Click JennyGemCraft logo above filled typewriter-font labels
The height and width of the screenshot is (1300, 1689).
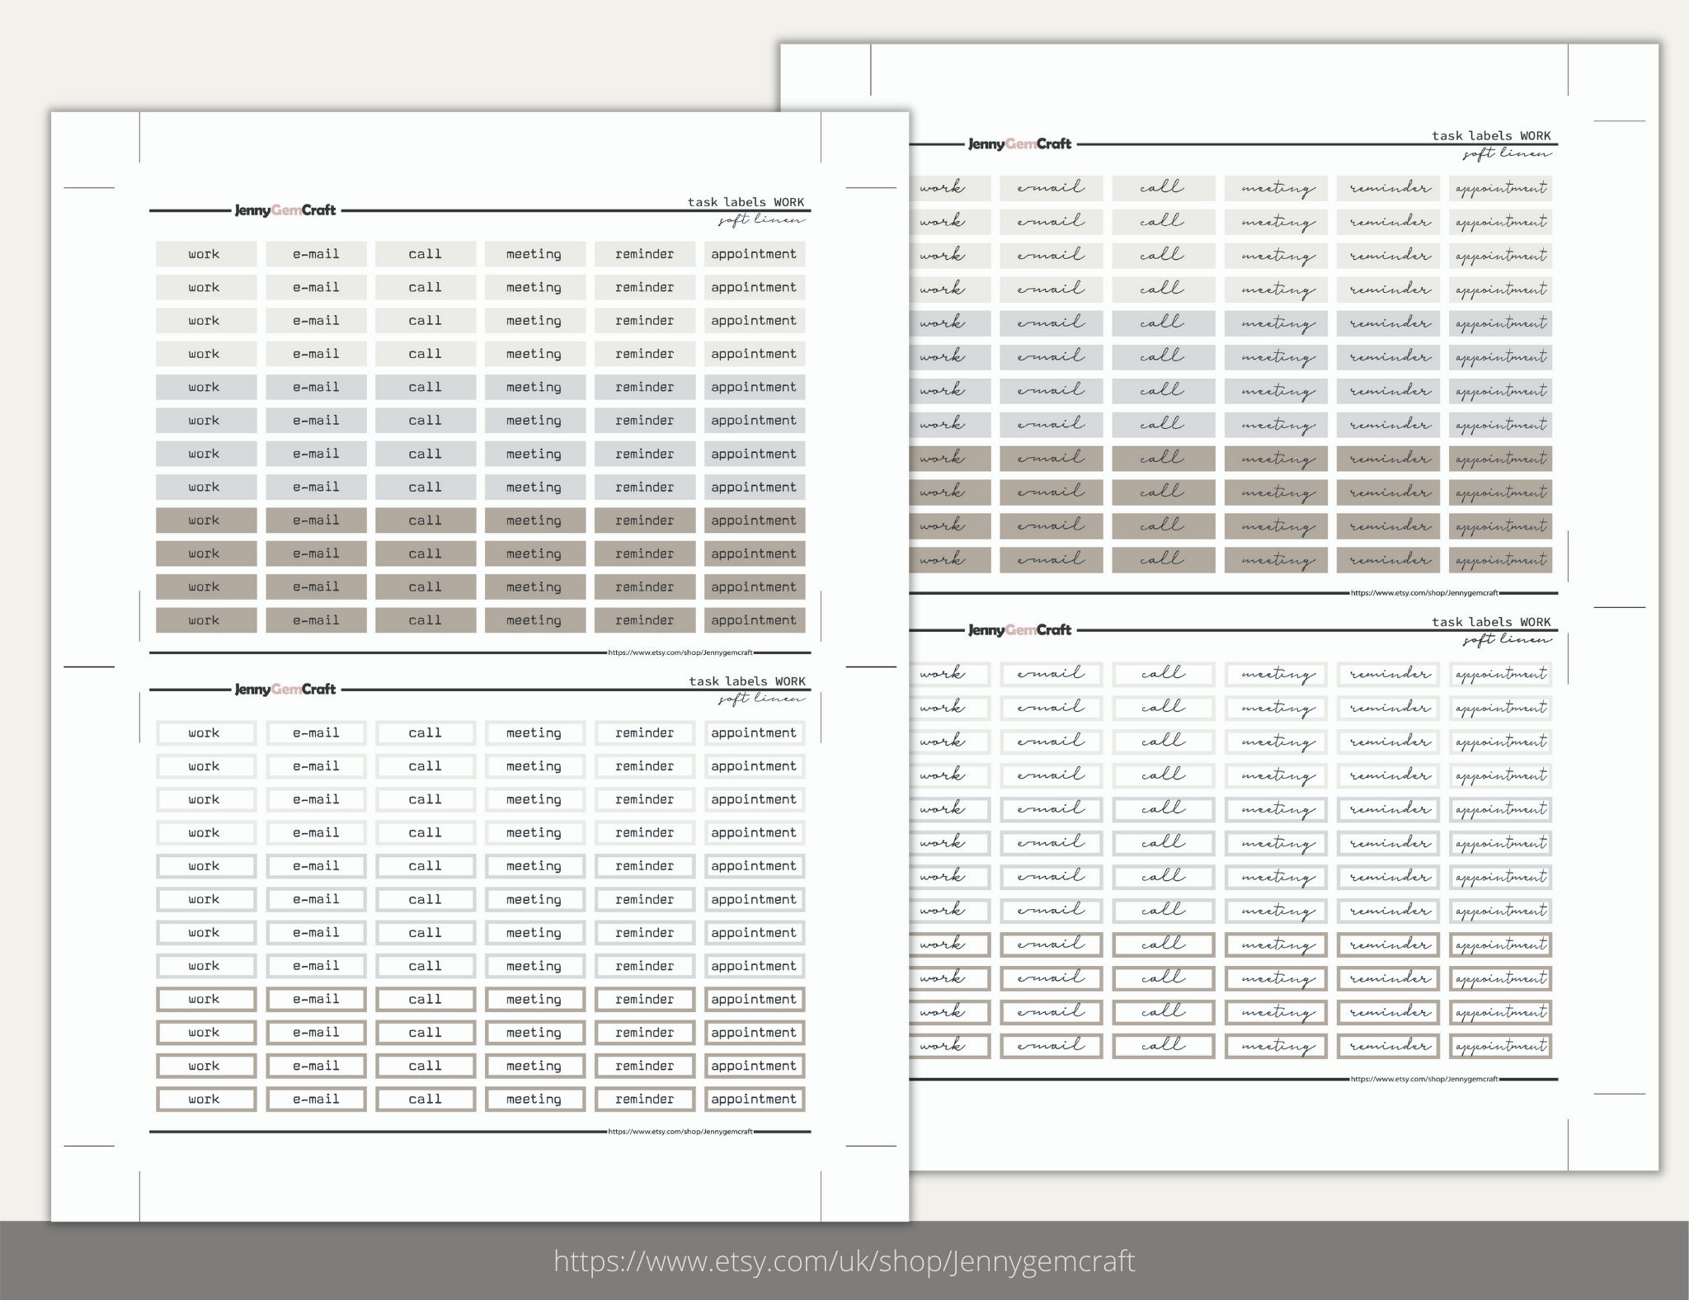point(285,210)
